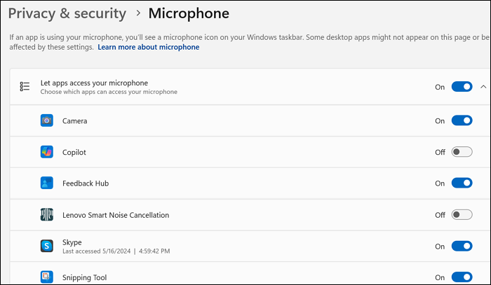This screenshot has height=285, width=491.
Task: Click Choose which apps can access subtitle
Action: coord(109,92)
